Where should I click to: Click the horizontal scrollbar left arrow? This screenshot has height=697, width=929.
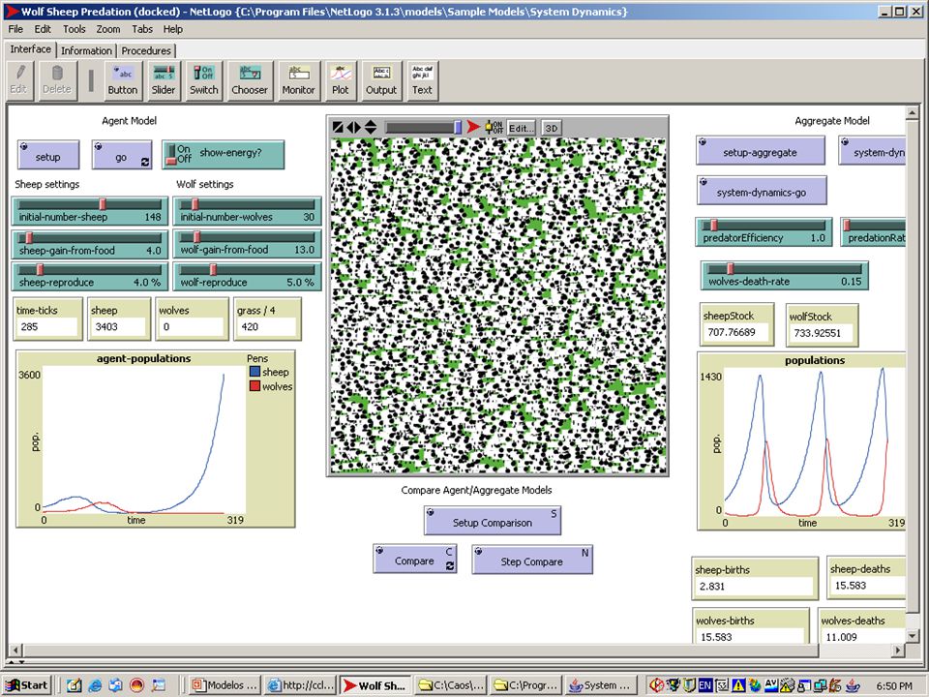(15, 651)
